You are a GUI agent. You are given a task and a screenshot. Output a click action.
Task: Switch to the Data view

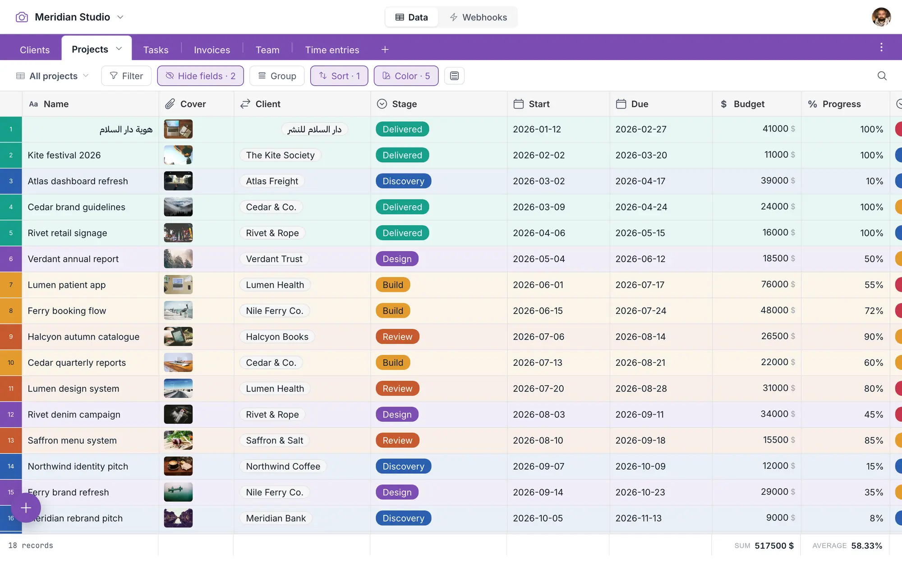411,17
